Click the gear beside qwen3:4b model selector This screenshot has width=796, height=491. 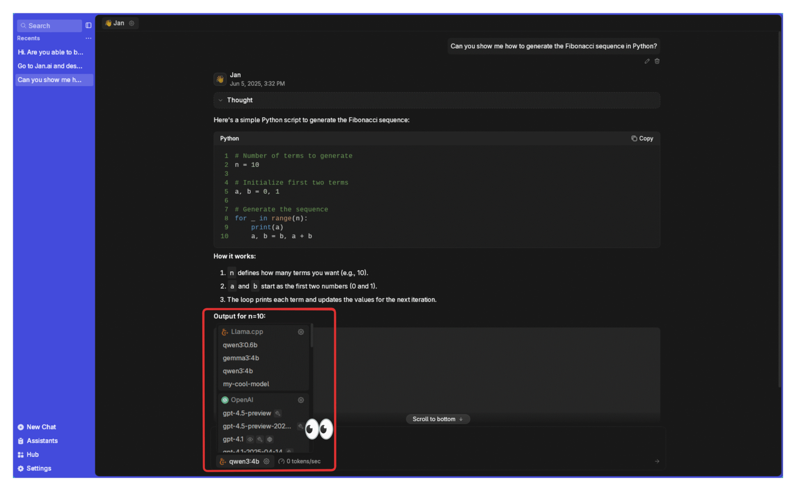pos(267,461)
